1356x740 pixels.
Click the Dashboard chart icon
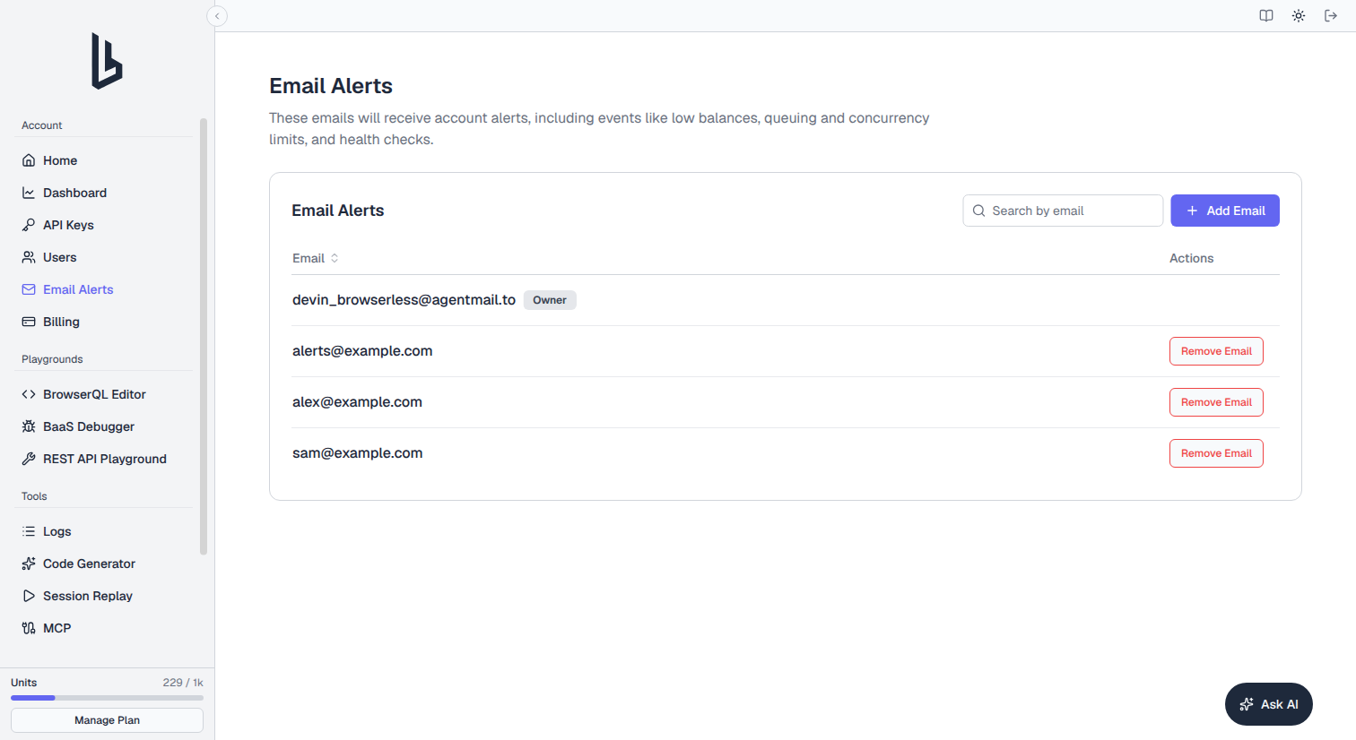(29, 193)
